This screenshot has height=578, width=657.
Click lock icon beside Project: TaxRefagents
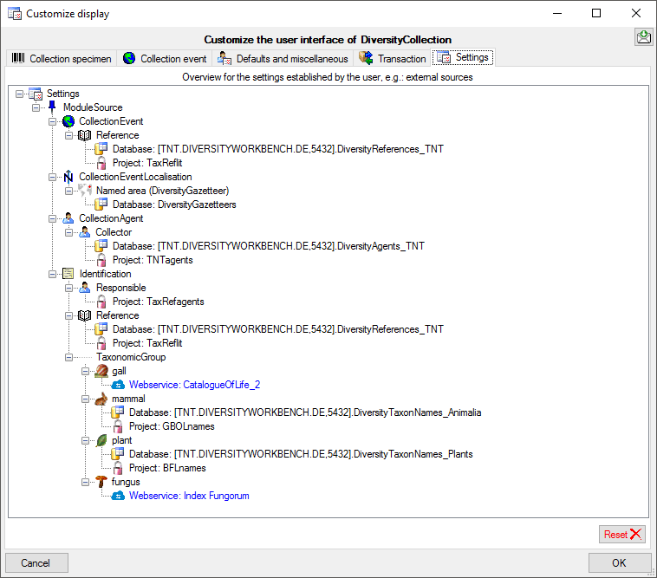101,302
